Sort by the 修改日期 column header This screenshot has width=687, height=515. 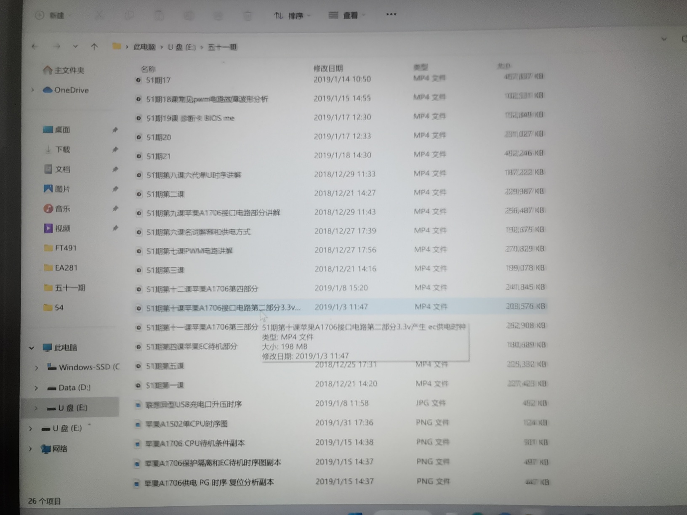click(328, 69)
